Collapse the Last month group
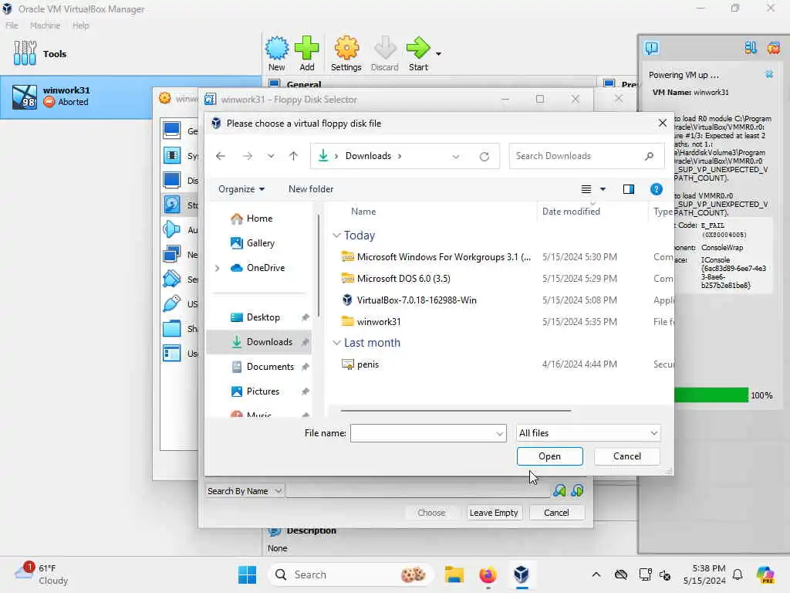 tap(336, 343)
